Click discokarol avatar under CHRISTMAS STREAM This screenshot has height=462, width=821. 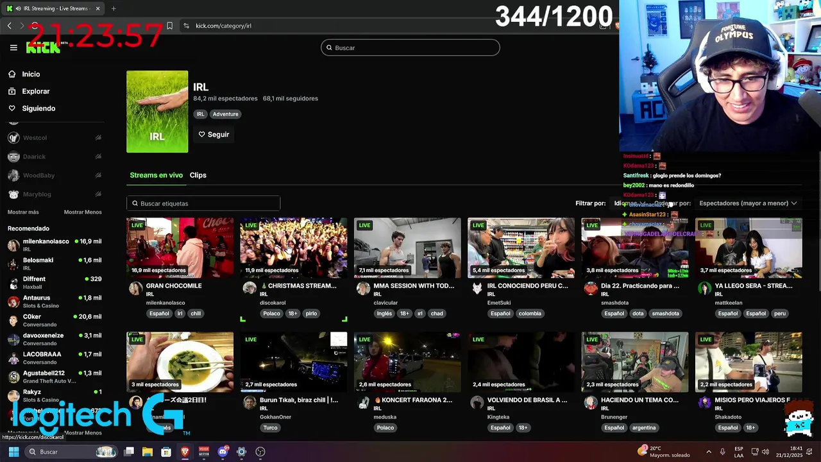250,288
